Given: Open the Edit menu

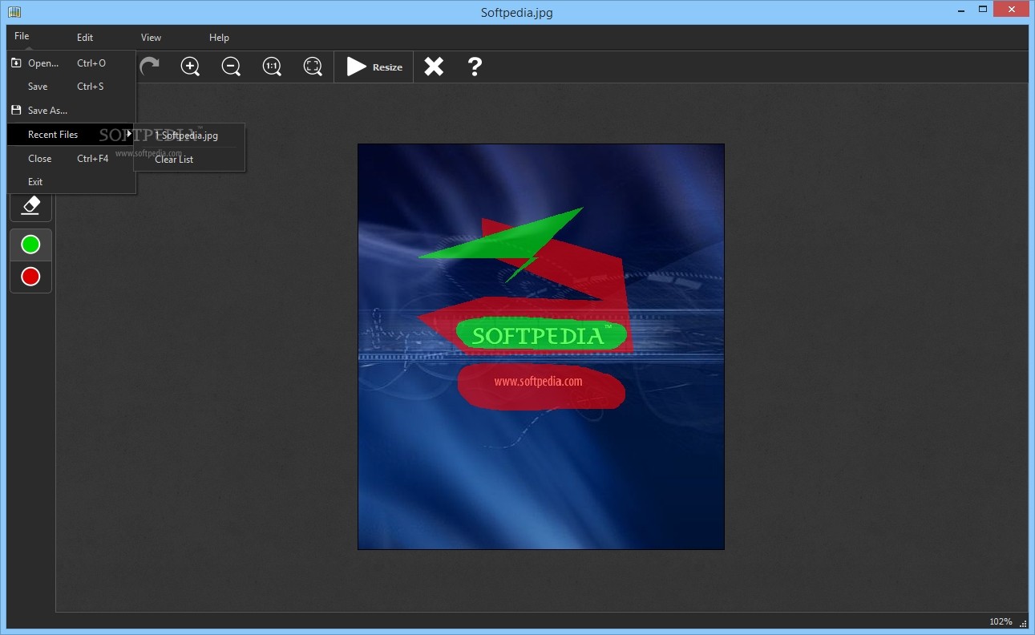Looking at the screenshot, I should click(85, 38).
